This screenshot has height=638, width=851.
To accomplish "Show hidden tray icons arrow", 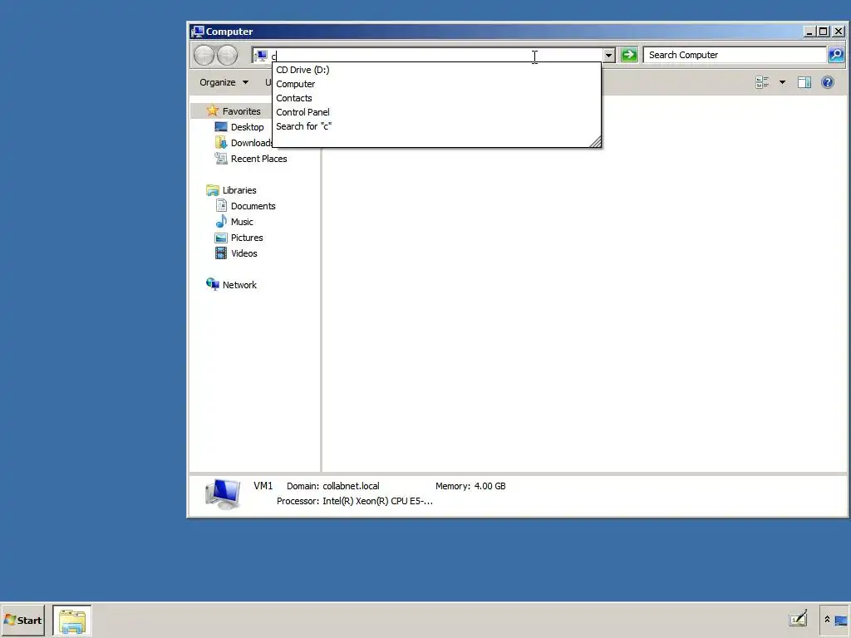I will pos(827,620).
